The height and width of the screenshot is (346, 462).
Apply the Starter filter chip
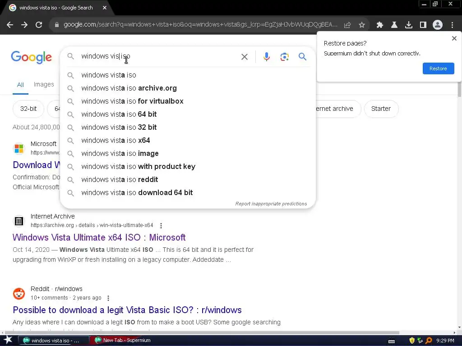tap(381, 109)
